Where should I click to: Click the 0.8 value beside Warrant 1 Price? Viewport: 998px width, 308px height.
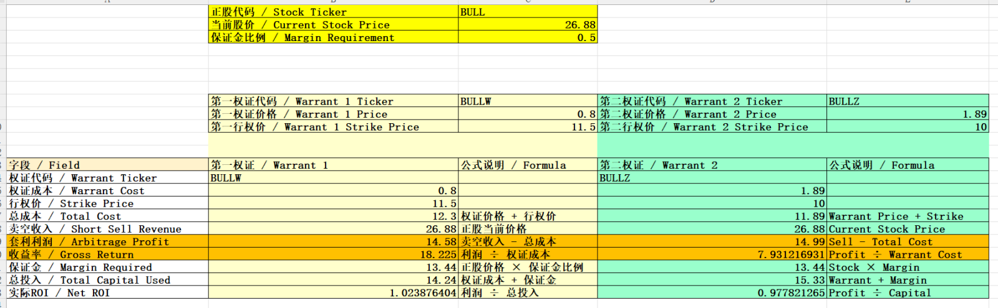(x=528, y=114)
